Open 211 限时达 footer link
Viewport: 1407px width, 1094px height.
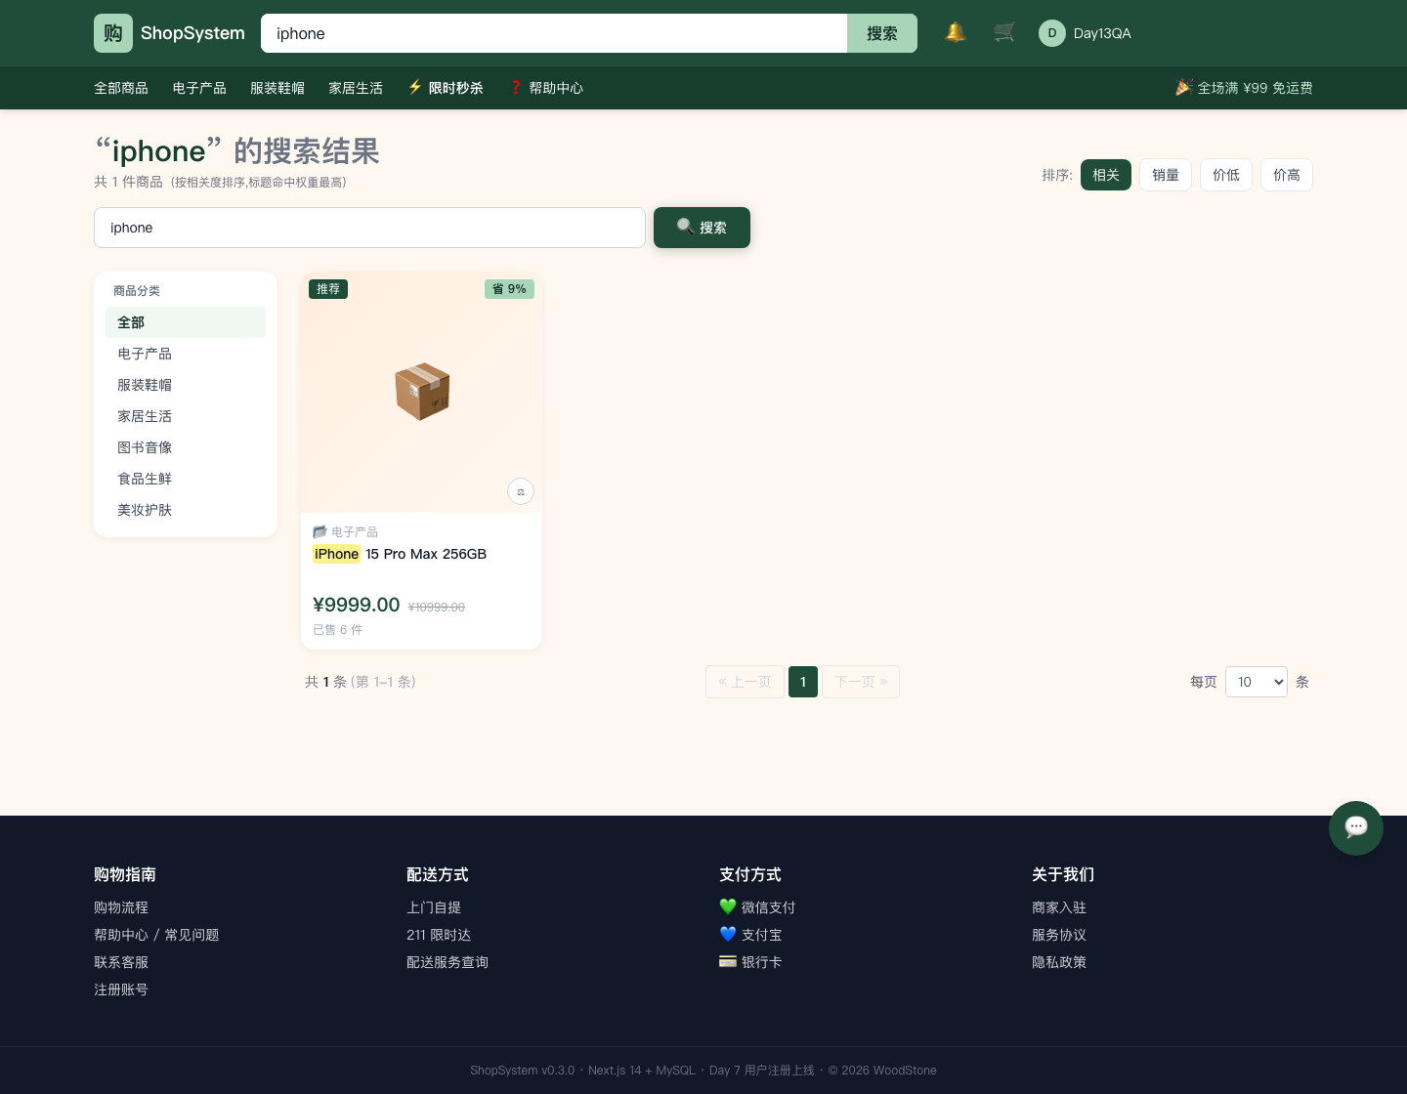point(439,935)
